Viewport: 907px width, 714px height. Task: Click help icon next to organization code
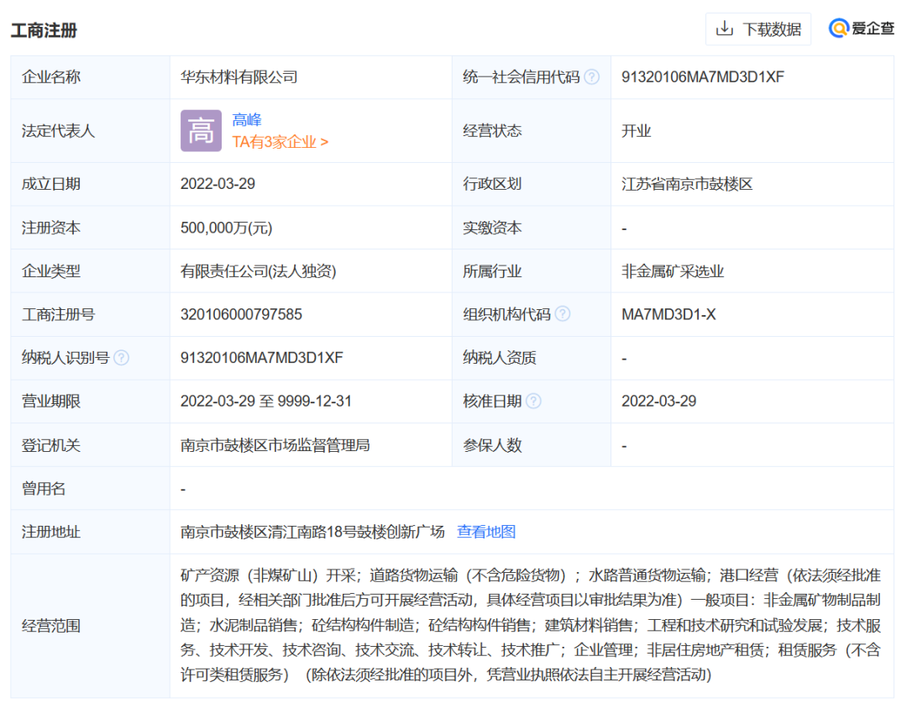click(x=563, y=314)
